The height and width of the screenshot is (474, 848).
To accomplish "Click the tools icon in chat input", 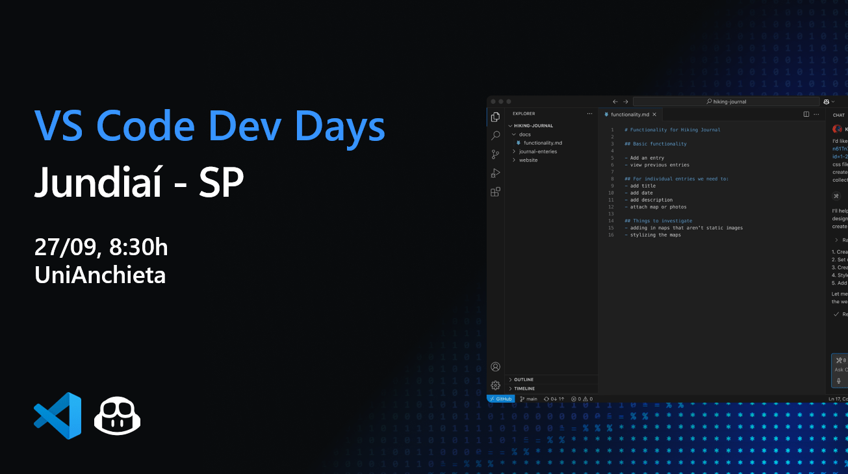I will tap(839, 360).
